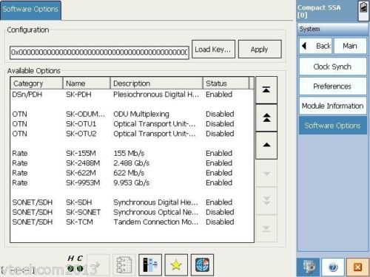
Task: Click the Disabled status of SK-SONET
Action: point(220,212)
